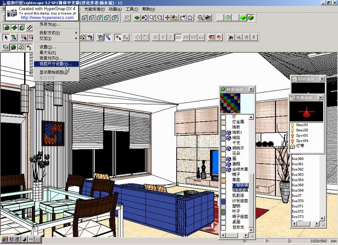This screenshot has width=338, height=245.
Task: Toggle the XY plane constraint
Action: point(178,38)
